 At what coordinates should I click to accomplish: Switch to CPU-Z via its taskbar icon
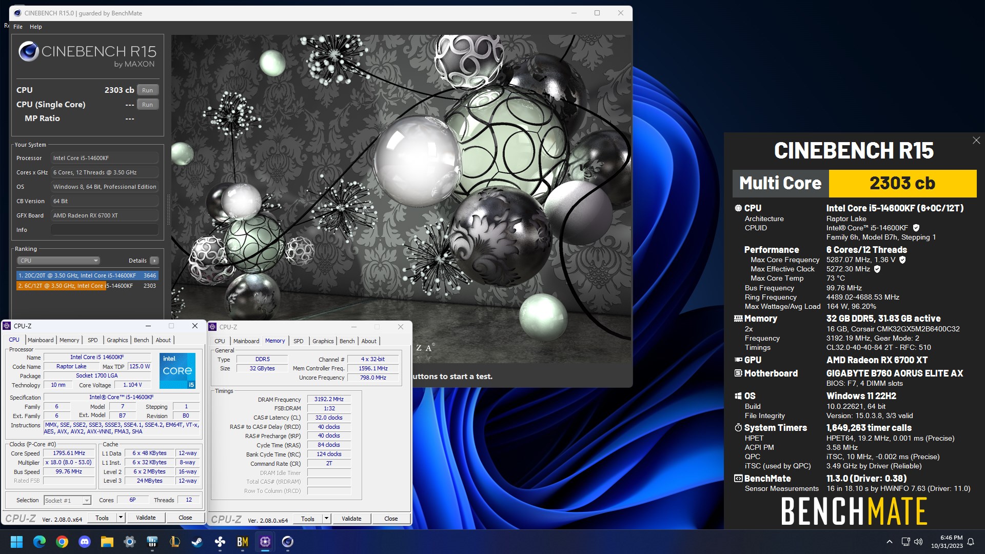coord(265,542)
